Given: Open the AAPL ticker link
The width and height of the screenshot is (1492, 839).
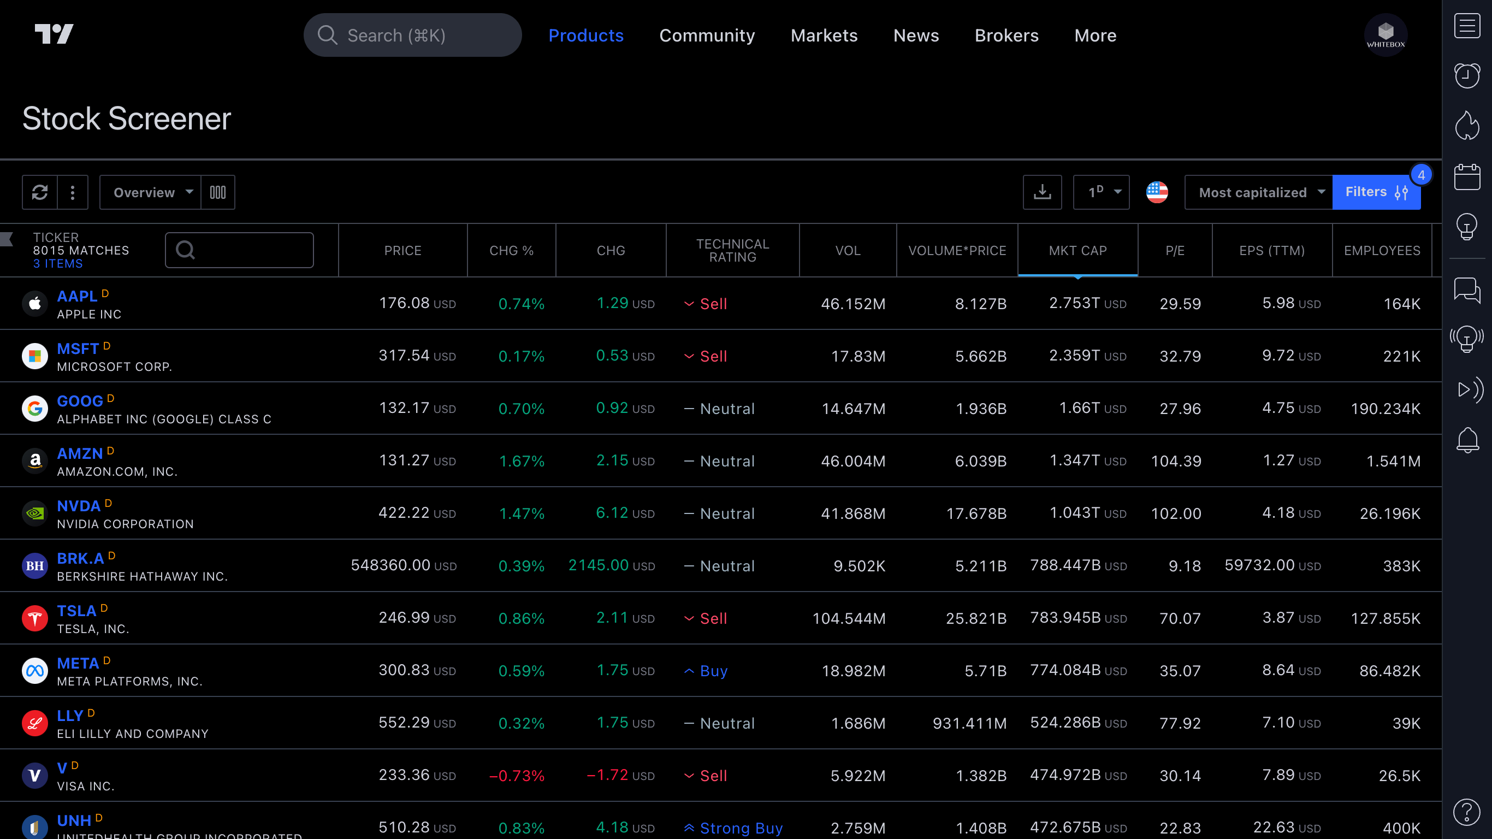Looking at the screenshot, I should [77, 296].
